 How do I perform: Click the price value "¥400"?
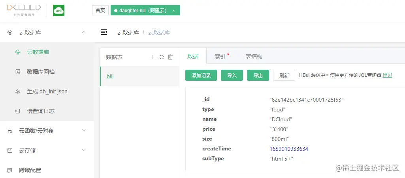click(279, 129)
